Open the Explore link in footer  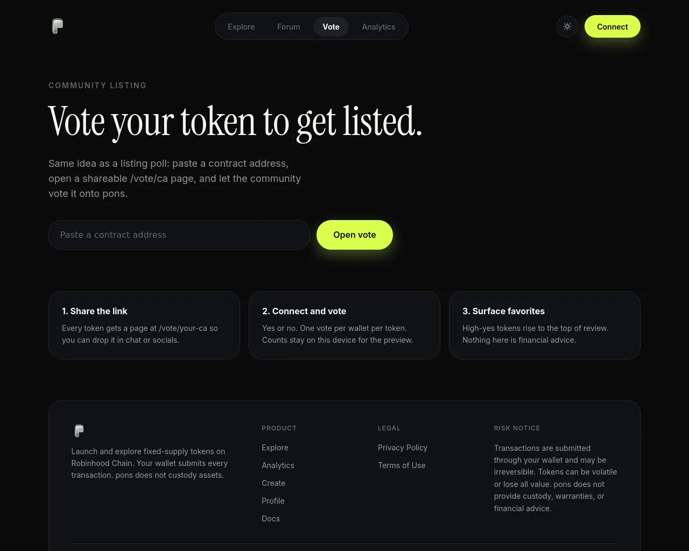tap(275, 448)
